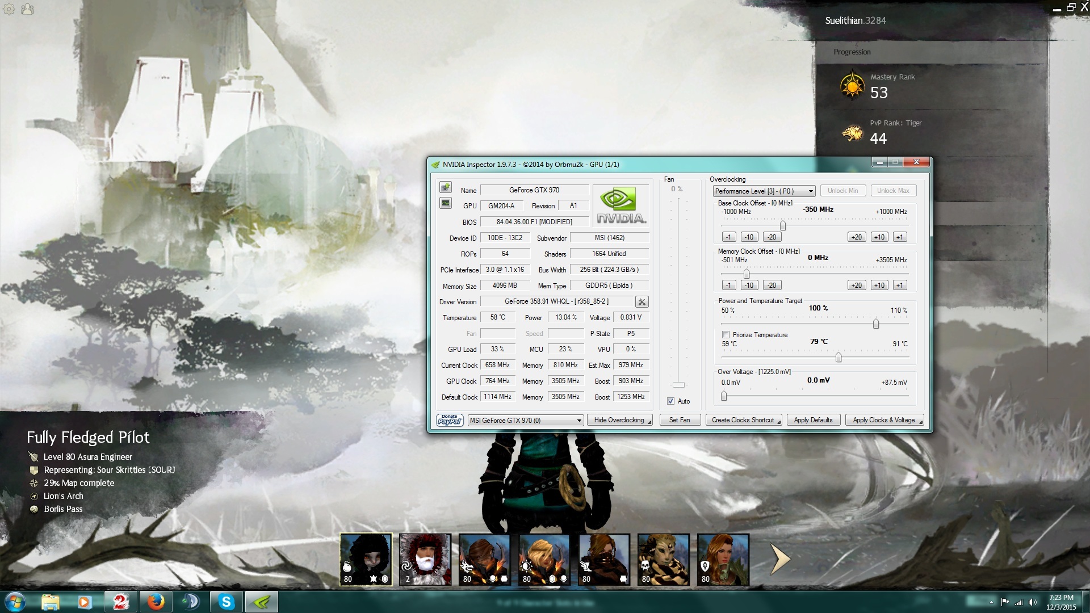Click the volume speaker tray icon
This screenshot has width=1090, height=613.
1032,602
